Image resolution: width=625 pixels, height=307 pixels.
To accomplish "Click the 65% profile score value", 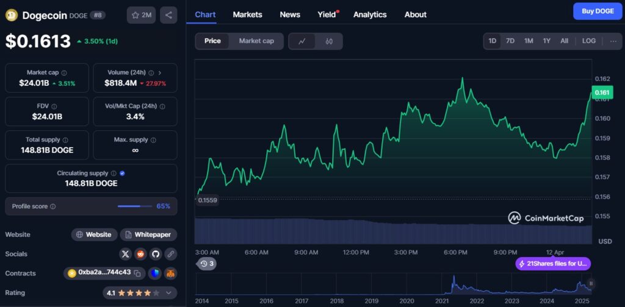I will click(x=163, y=206).
